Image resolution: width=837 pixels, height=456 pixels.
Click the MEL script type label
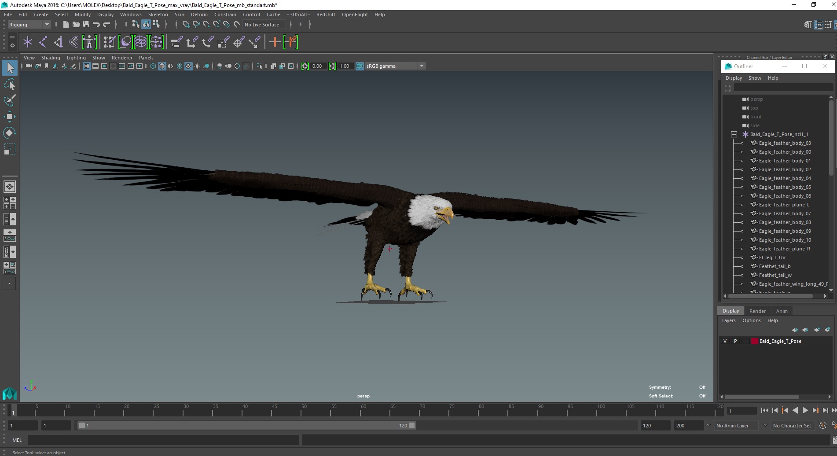pos(17,440)
